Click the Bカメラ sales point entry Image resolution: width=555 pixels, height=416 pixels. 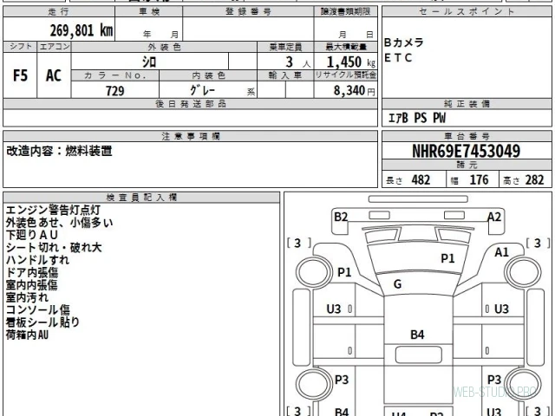point(404,42)
